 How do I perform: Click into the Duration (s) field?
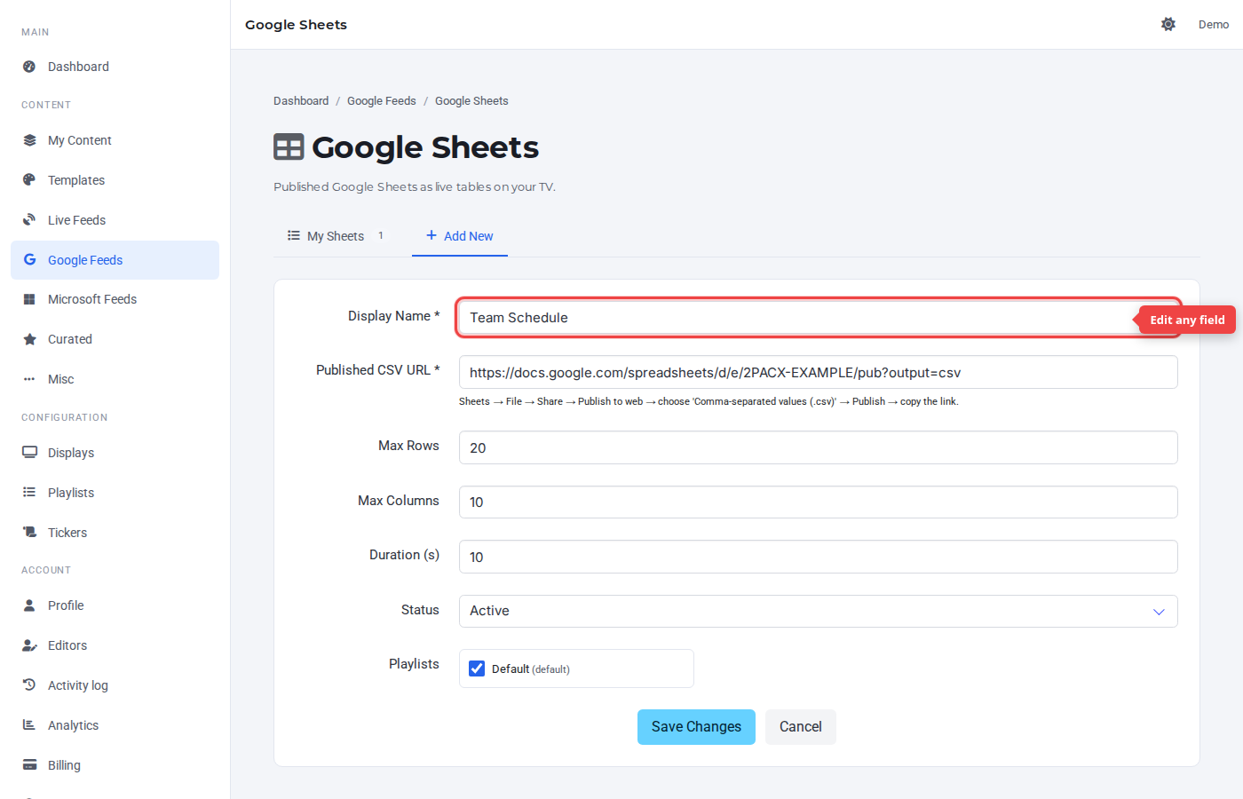(x=818, y=557)
